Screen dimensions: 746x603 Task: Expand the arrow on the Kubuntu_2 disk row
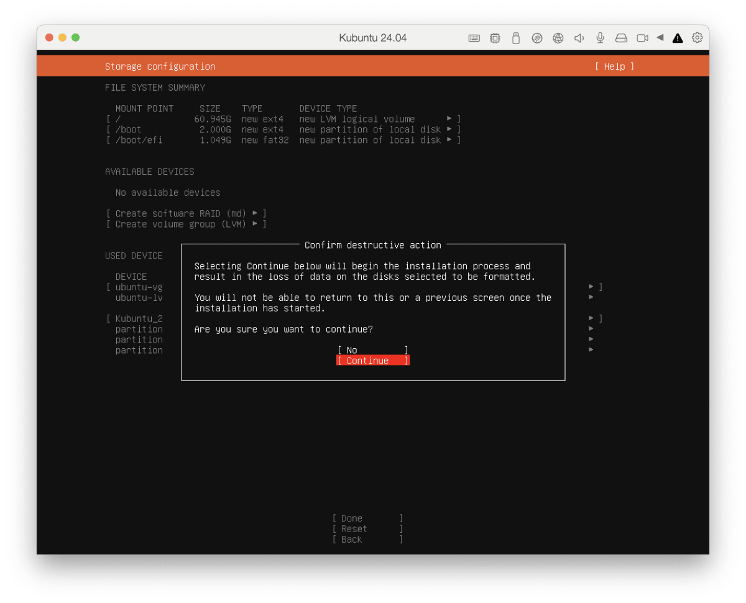pyautogui.click(x=591, y=318)
